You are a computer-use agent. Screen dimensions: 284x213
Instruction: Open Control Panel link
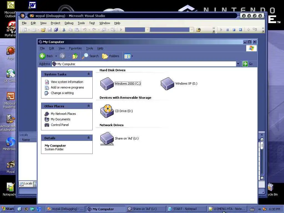[60, 125]
